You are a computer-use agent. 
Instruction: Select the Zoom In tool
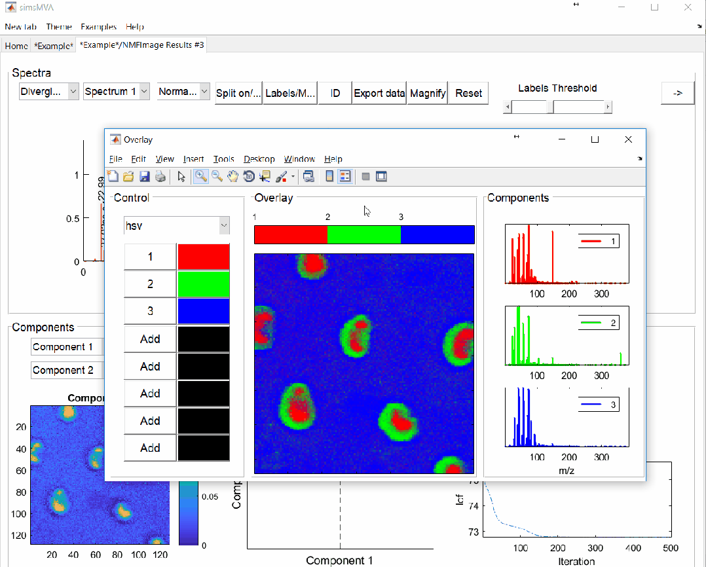coord(201,176)
